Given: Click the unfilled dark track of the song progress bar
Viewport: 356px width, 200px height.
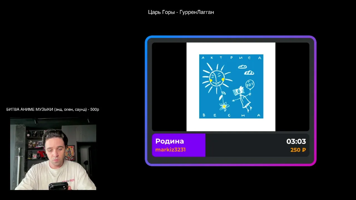Looking at the screenshot, I should pyautogui.click(x=257, y=145).
